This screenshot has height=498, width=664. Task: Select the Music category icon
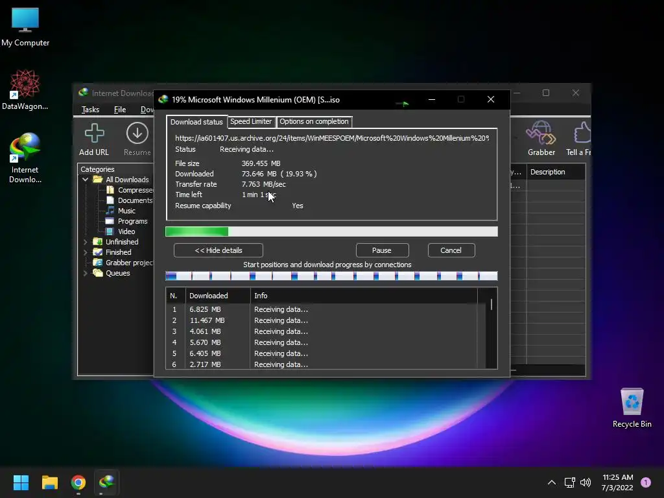coord(110,211)
